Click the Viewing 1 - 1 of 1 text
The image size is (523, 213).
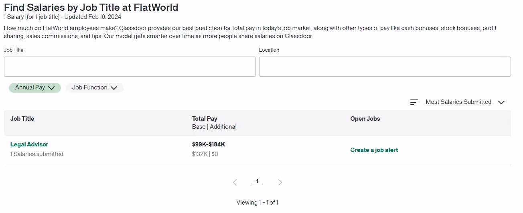pos(257,203)
